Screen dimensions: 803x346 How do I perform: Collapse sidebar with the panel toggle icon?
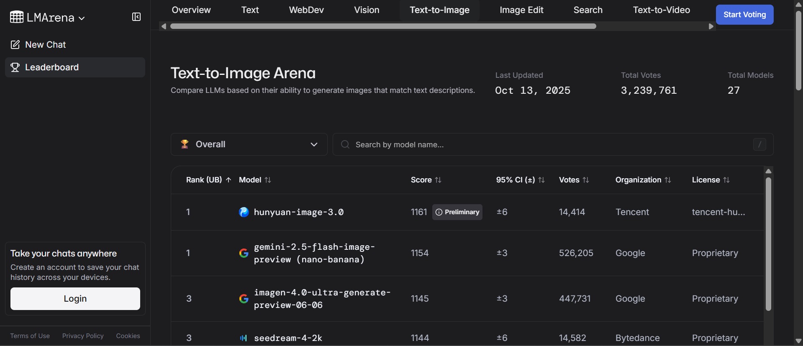click(x=136, y=17)
